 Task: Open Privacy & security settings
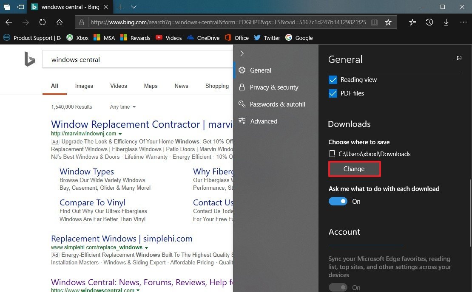[276, 87]
